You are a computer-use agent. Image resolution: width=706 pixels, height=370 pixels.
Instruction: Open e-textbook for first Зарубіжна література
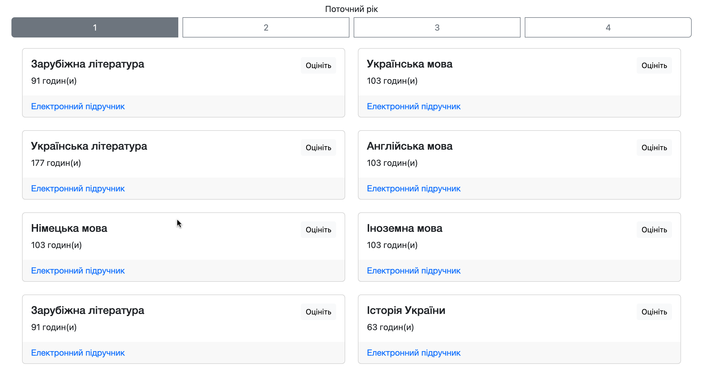click(78, 106)
